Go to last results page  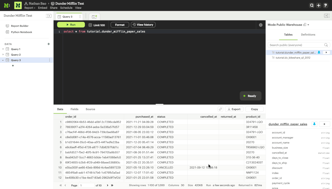tap(112, 185)
